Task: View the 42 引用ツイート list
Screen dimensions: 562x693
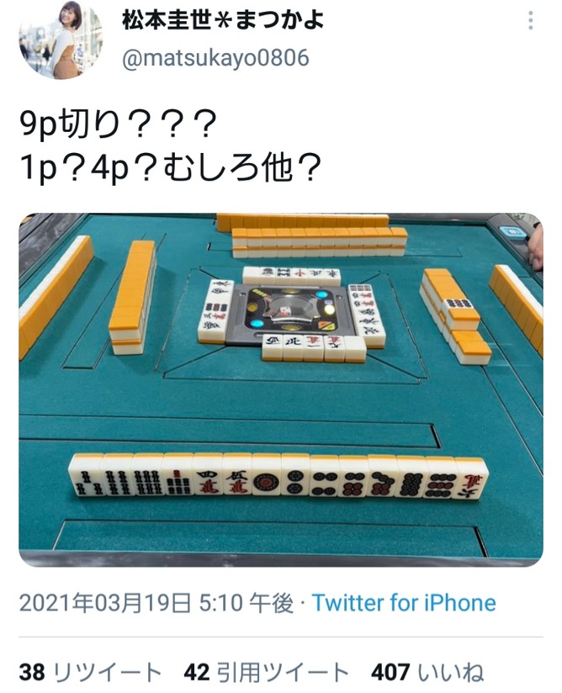Action: (x=267, y=672)
